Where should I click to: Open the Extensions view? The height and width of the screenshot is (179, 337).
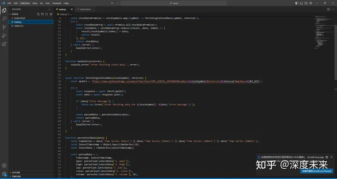[4, 44]
